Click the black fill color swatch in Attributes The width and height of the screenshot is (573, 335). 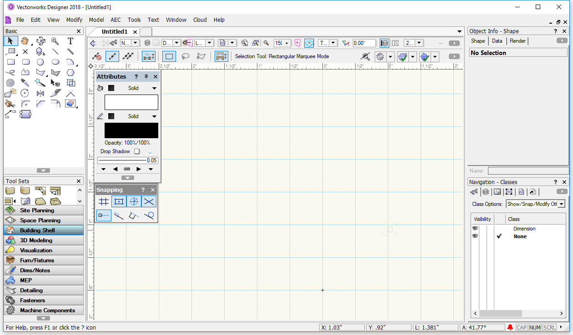tap(131, 130)
